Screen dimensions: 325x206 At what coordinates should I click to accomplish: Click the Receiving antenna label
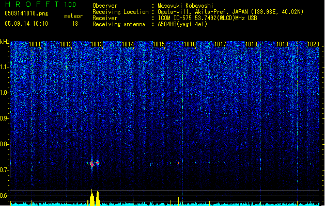[119, 24]
